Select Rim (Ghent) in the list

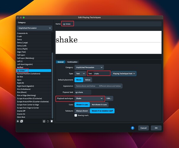(x=34, y=92)
